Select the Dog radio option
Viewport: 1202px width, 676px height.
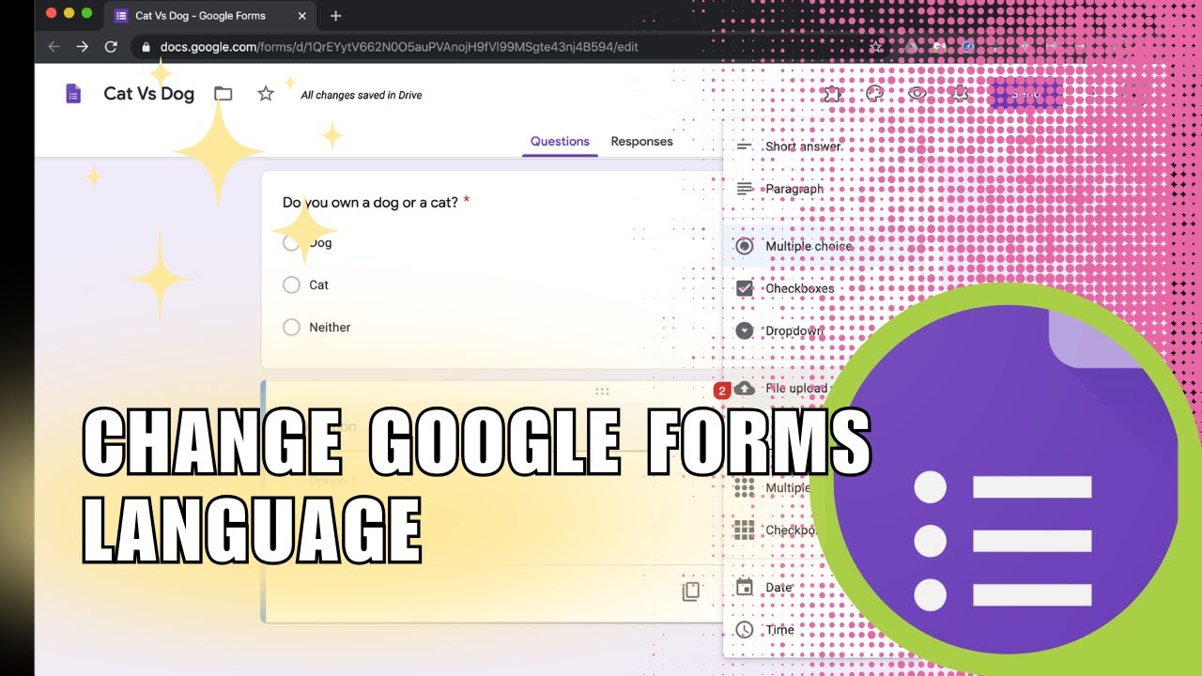click(x=291, y=242)
